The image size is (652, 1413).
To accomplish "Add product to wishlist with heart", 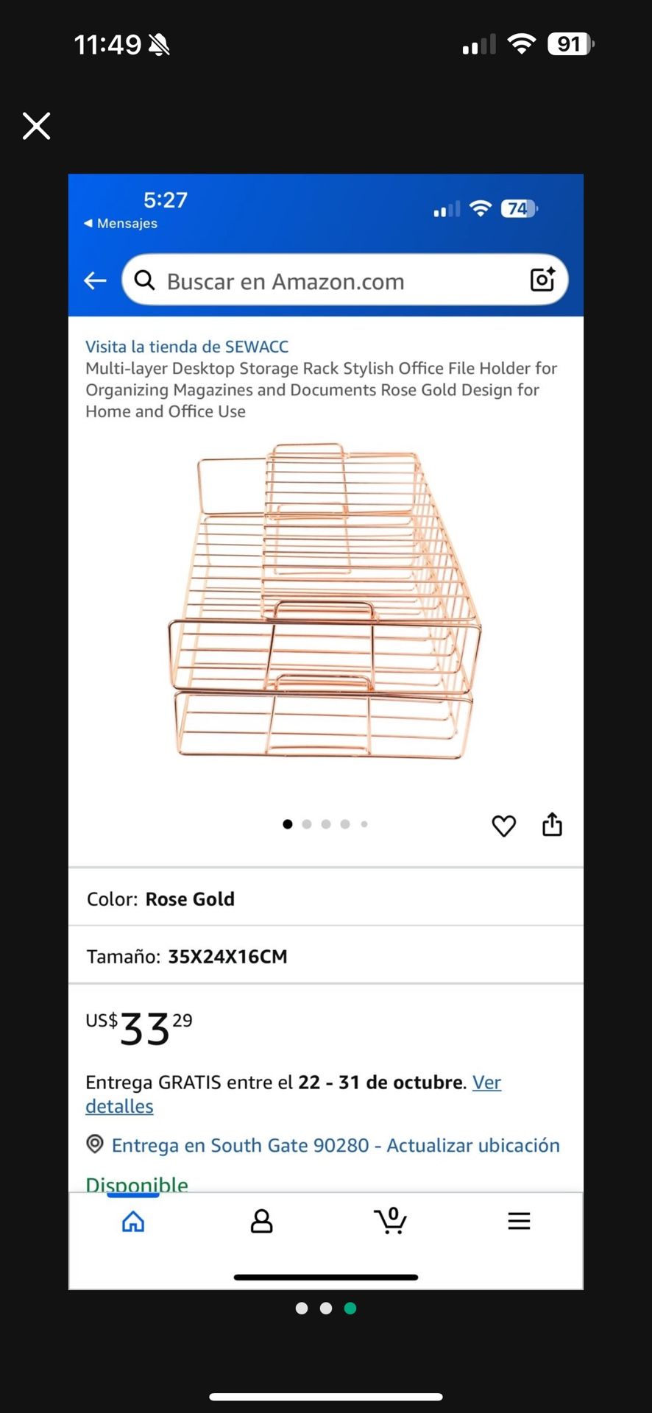I will (x=503, y=826).
